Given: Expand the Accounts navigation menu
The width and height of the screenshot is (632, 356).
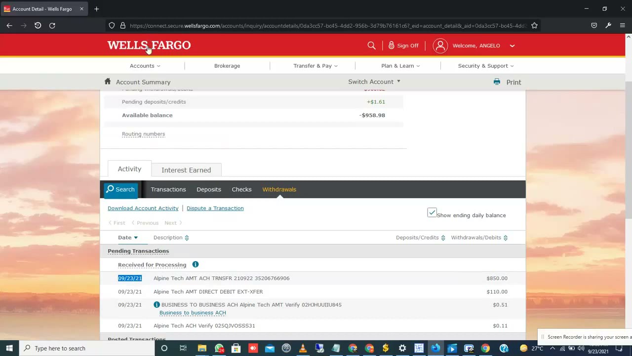Looking at the screenshot, I should point(145,66).
